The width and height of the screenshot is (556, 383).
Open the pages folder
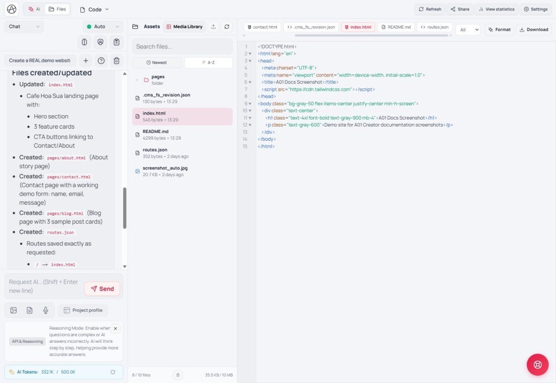tap(182, 80)
